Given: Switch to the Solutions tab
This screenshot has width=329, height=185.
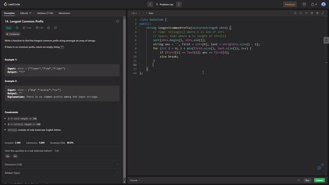Looking at the screenshot, I should tap(45, 13).
